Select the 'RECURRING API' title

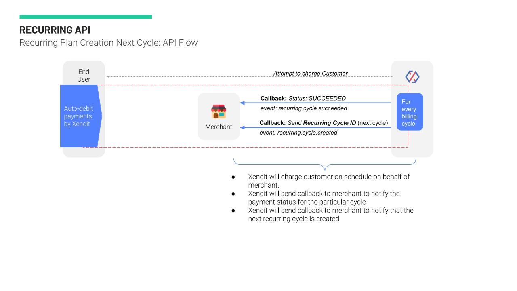point(55,30)
